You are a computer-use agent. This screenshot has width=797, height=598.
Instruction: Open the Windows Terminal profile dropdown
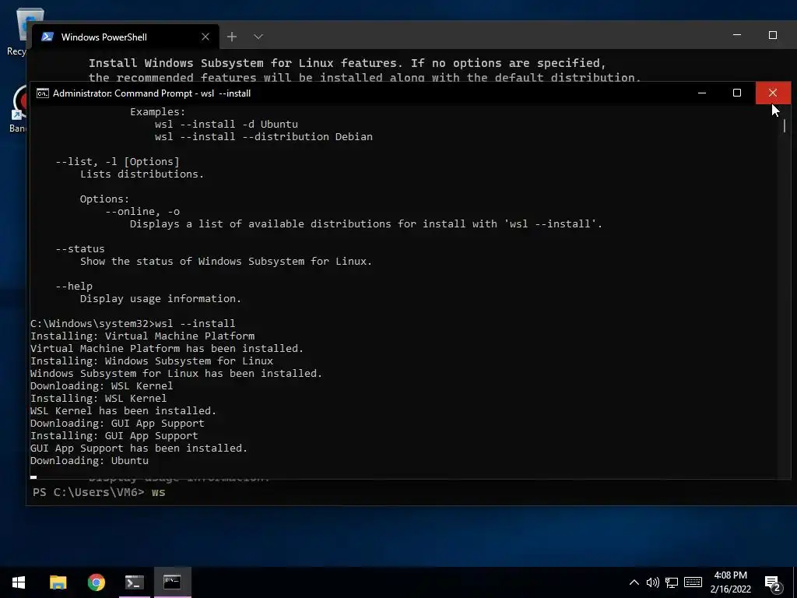click(x=258, y=37)
